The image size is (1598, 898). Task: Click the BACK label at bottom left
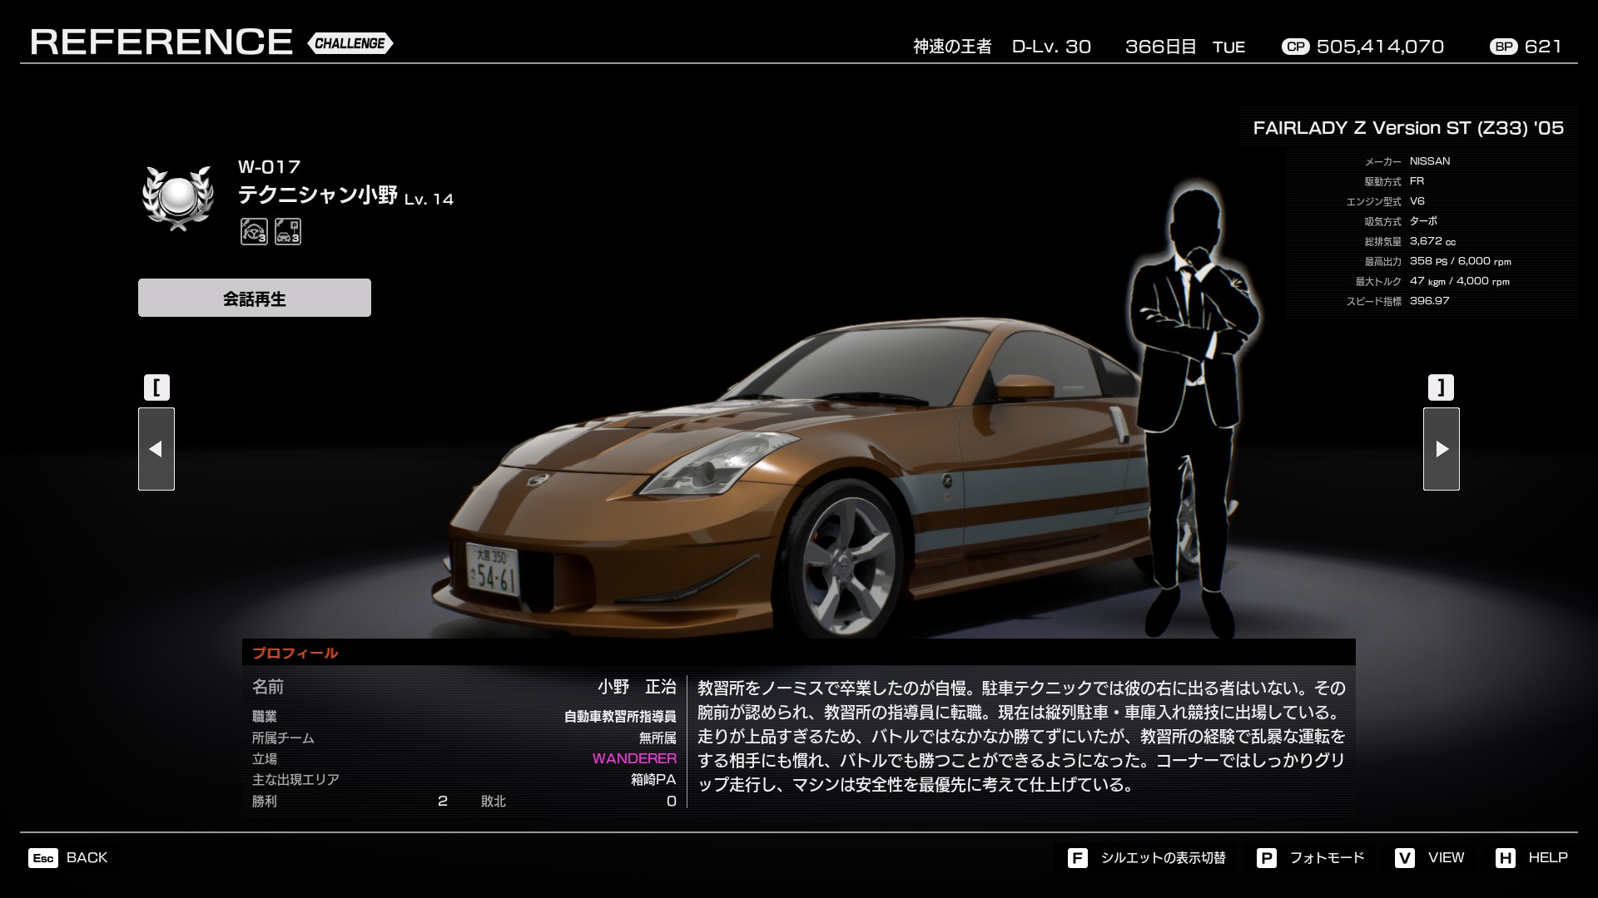click(x=87, y=857)
